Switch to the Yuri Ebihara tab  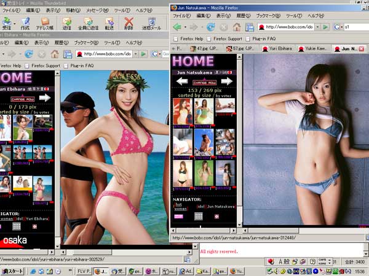pyautogui.click(x=277, y=48)
